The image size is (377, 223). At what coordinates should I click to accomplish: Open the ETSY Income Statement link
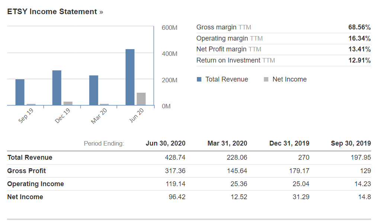point(52,12)
